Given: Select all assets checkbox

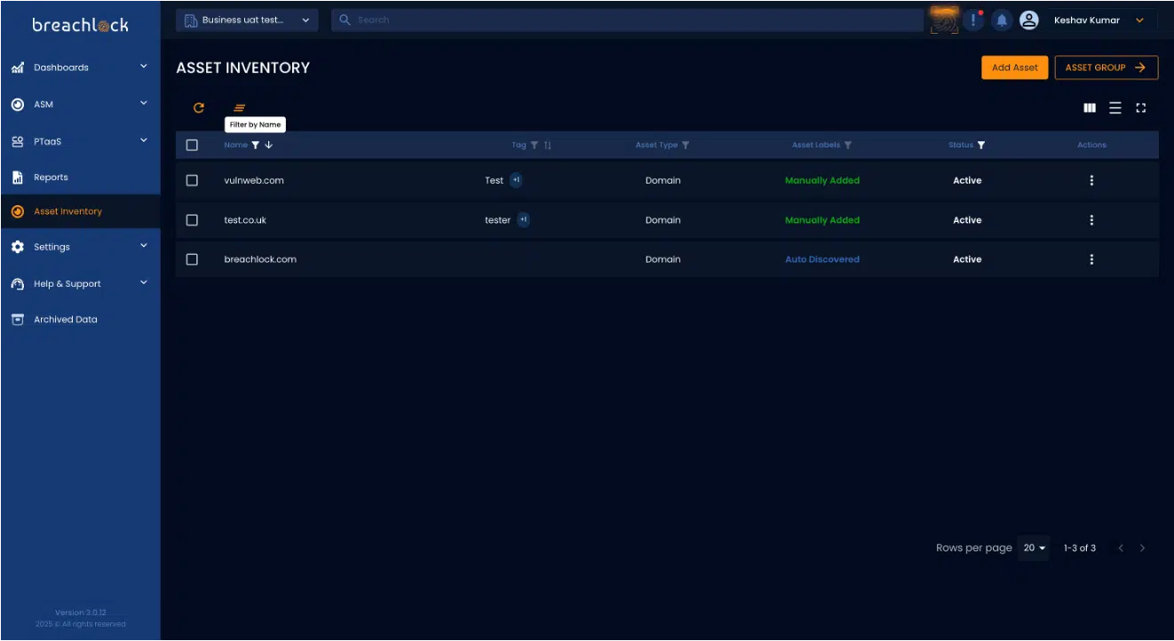Looking at the screenshot, I should pyautogui.click(x=192, y=146).
